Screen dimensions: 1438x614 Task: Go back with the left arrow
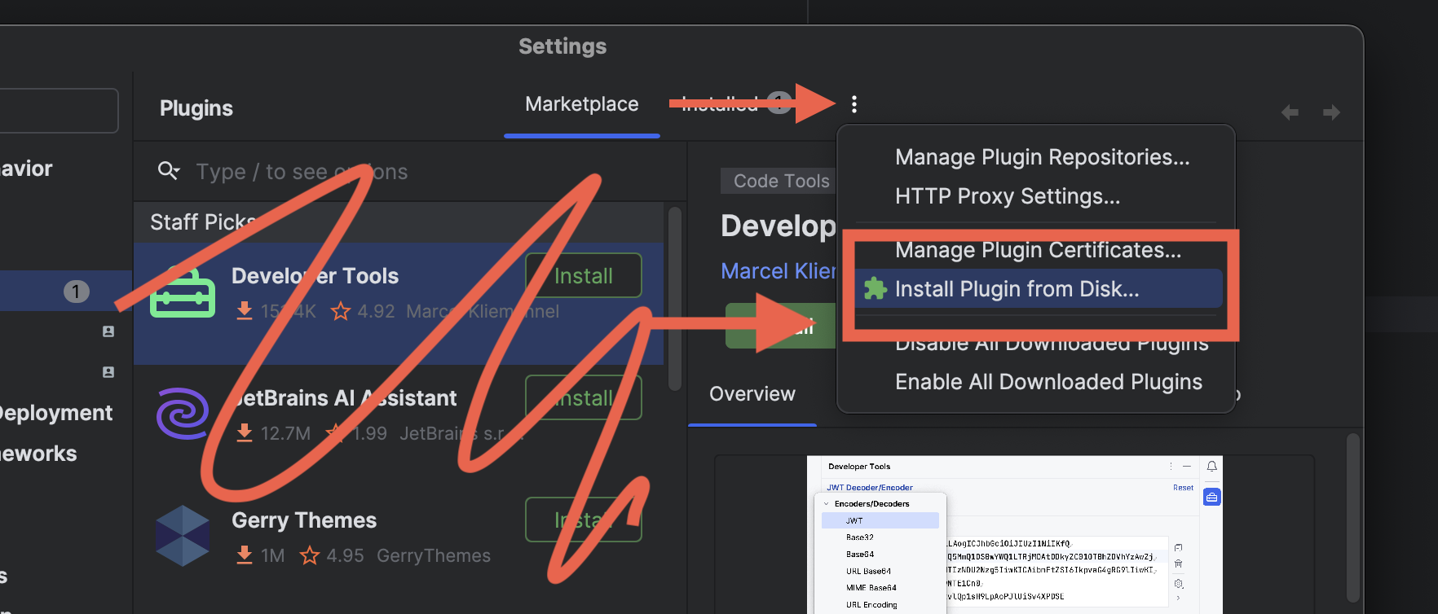1290,112
